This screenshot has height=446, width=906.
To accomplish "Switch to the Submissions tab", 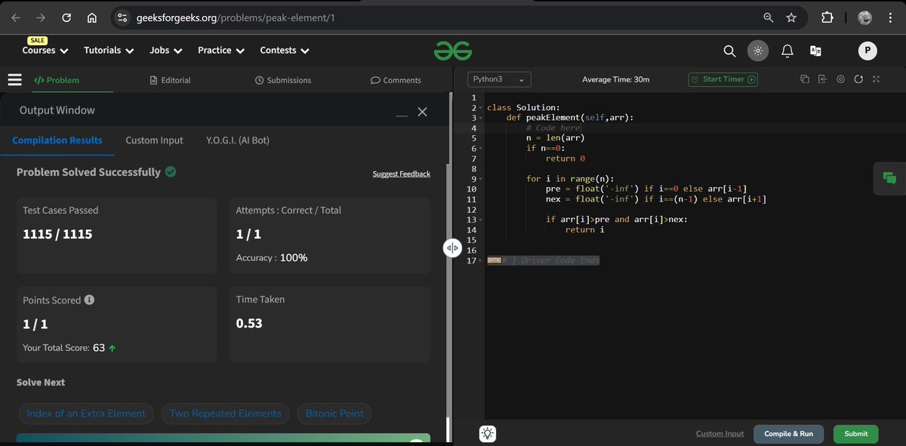I will coord(283,80).
